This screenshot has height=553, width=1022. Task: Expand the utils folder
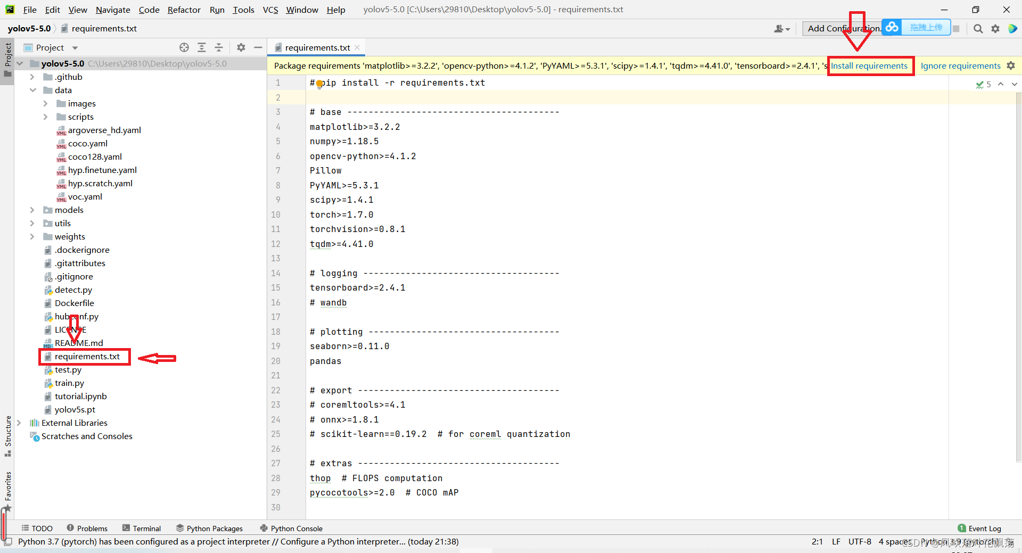pyautogui.click(x=32, y=223)
